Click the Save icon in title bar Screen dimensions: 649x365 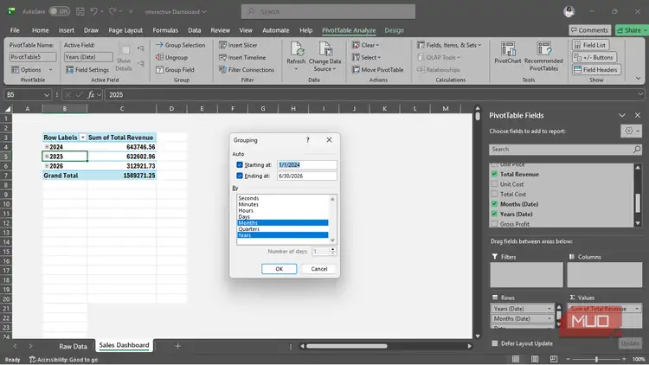[x=80, y=11]
